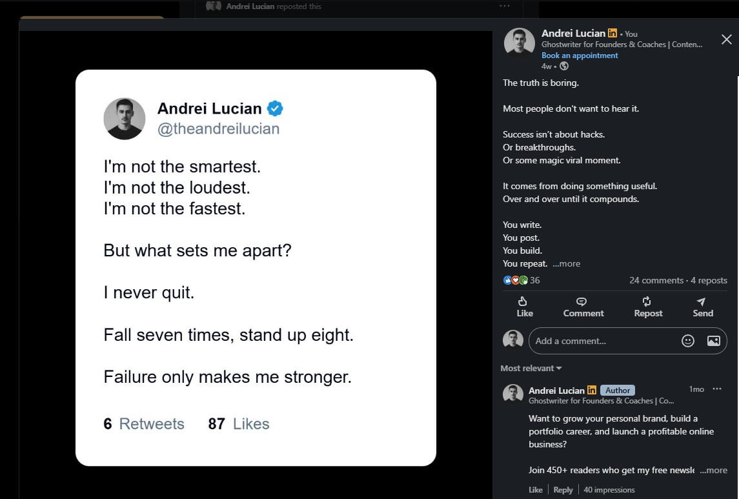Expand the author's comment with more link
Image resolution: width=739 pixels, height=499 pixels.
(713, 470)
